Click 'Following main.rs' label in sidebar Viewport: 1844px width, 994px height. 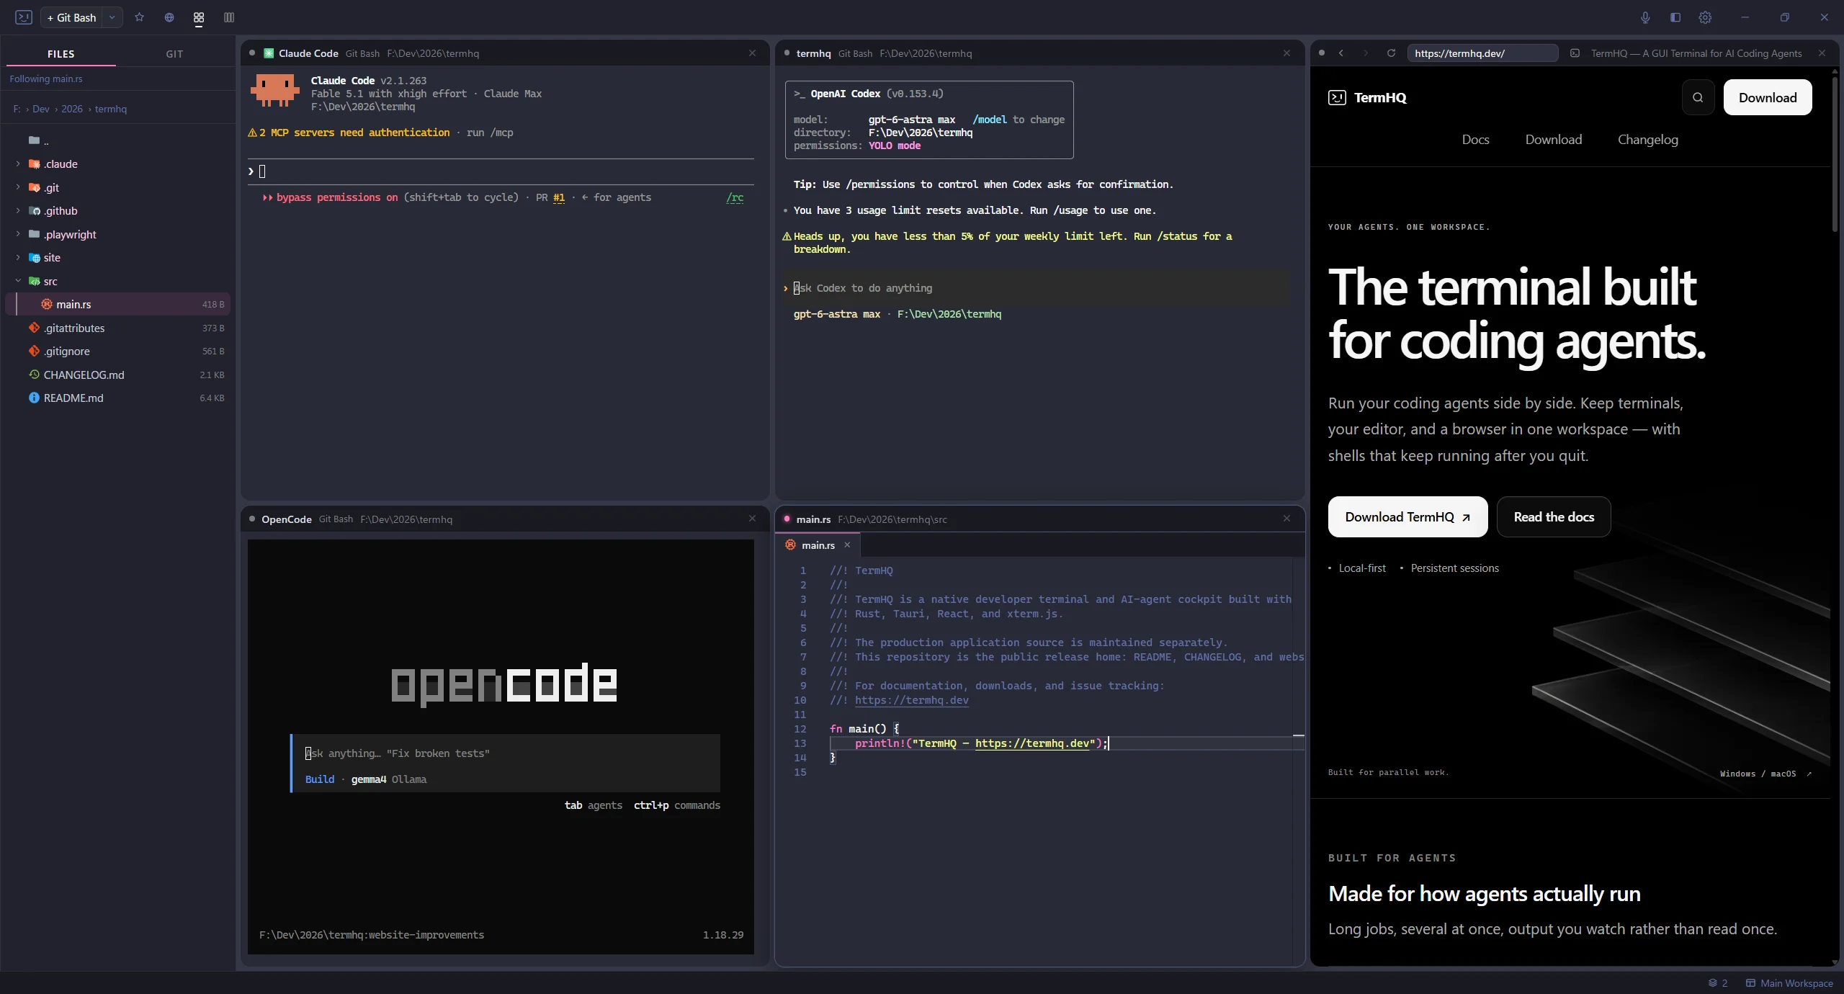[46, 79]
